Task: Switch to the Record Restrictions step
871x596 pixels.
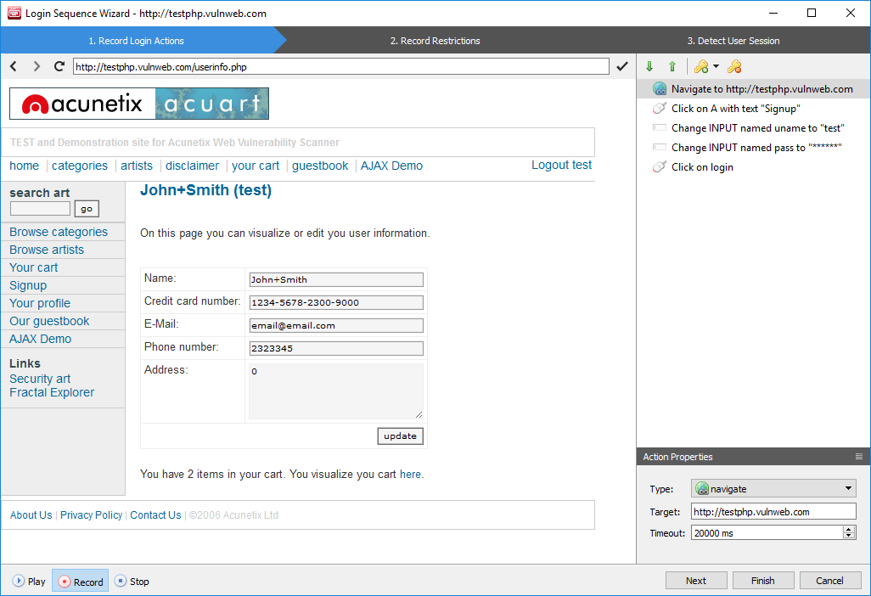Action: click(x=435, y=40)
